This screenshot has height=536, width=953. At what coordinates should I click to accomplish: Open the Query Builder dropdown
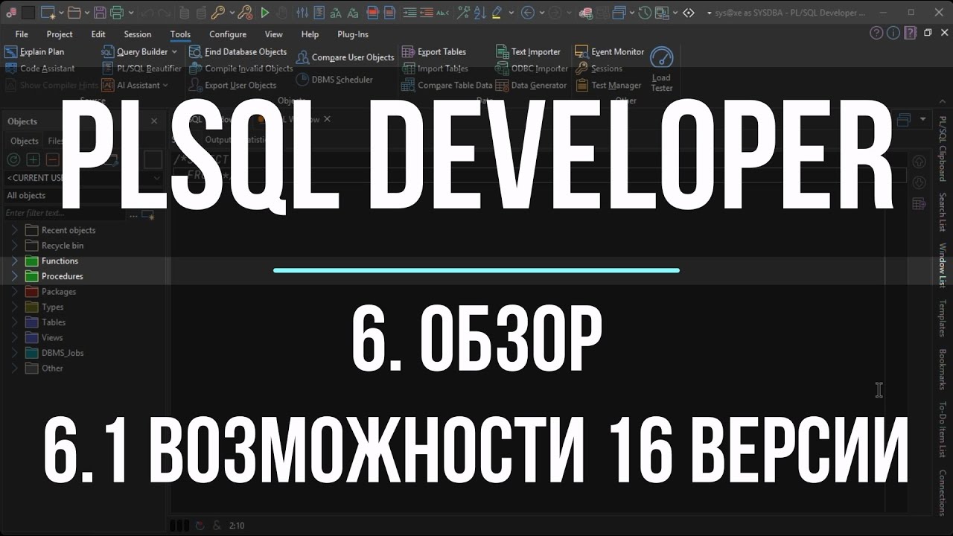pyautogui.click(x=174, y=52)
